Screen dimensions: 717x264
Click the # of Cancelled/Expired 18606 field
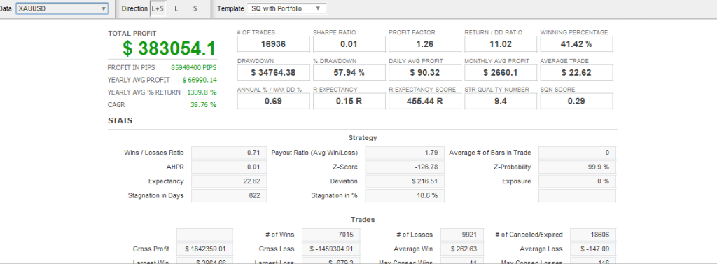click(x=593, y=235)
